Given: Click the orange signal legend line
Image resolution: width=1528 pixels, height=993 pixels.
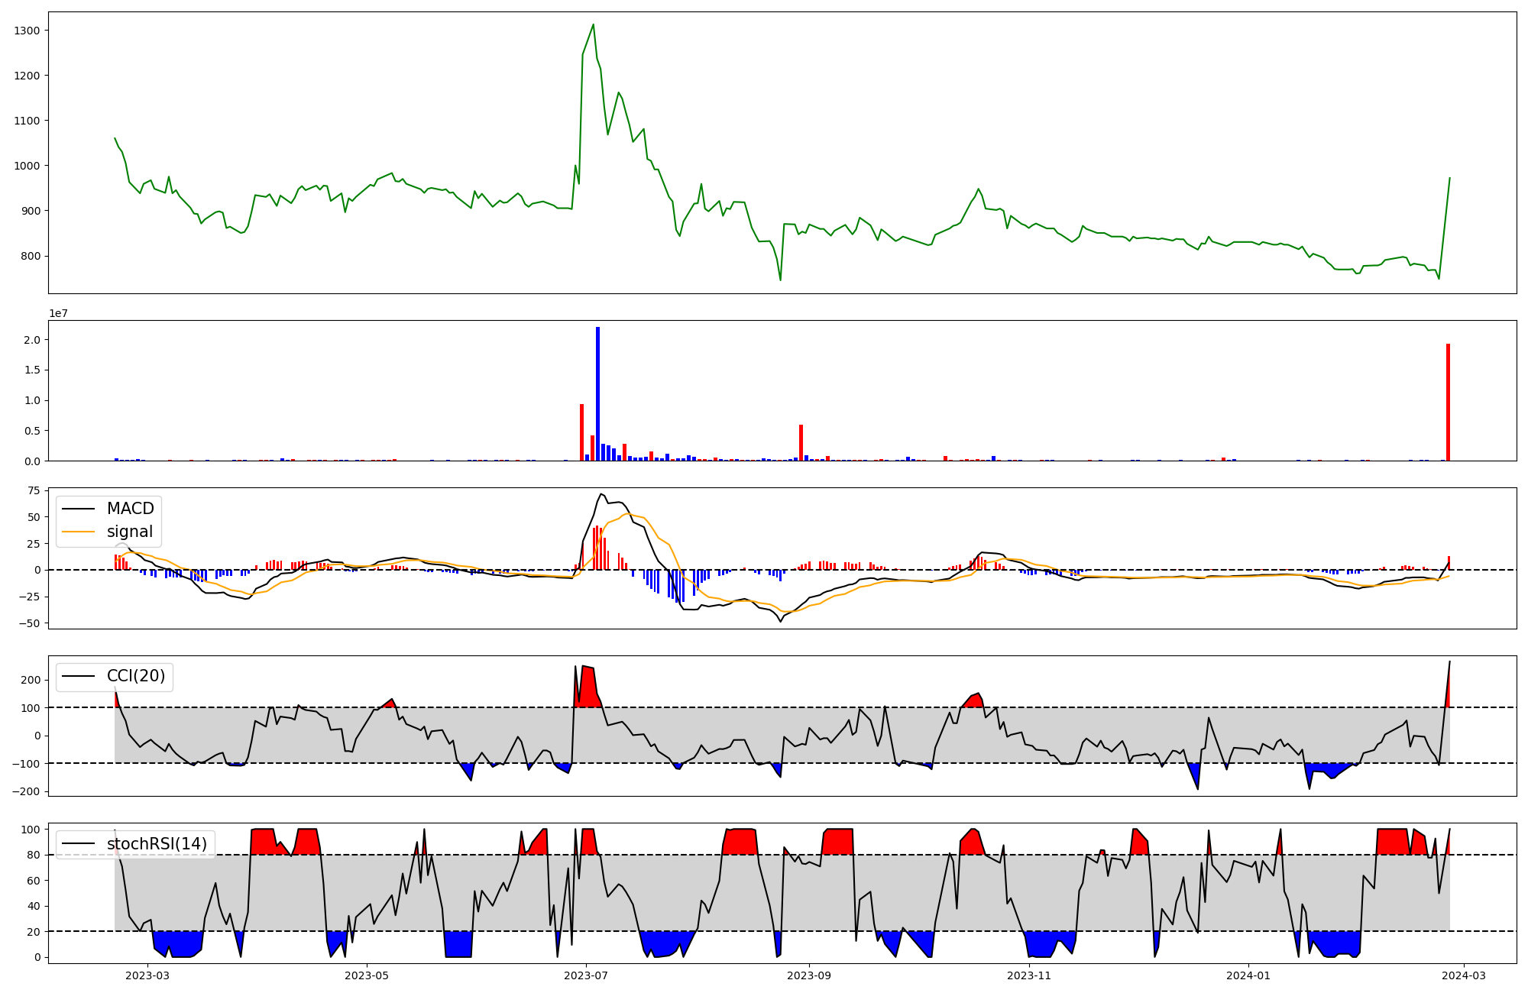Looking at the screenshot, I should (x=78, y=532).
